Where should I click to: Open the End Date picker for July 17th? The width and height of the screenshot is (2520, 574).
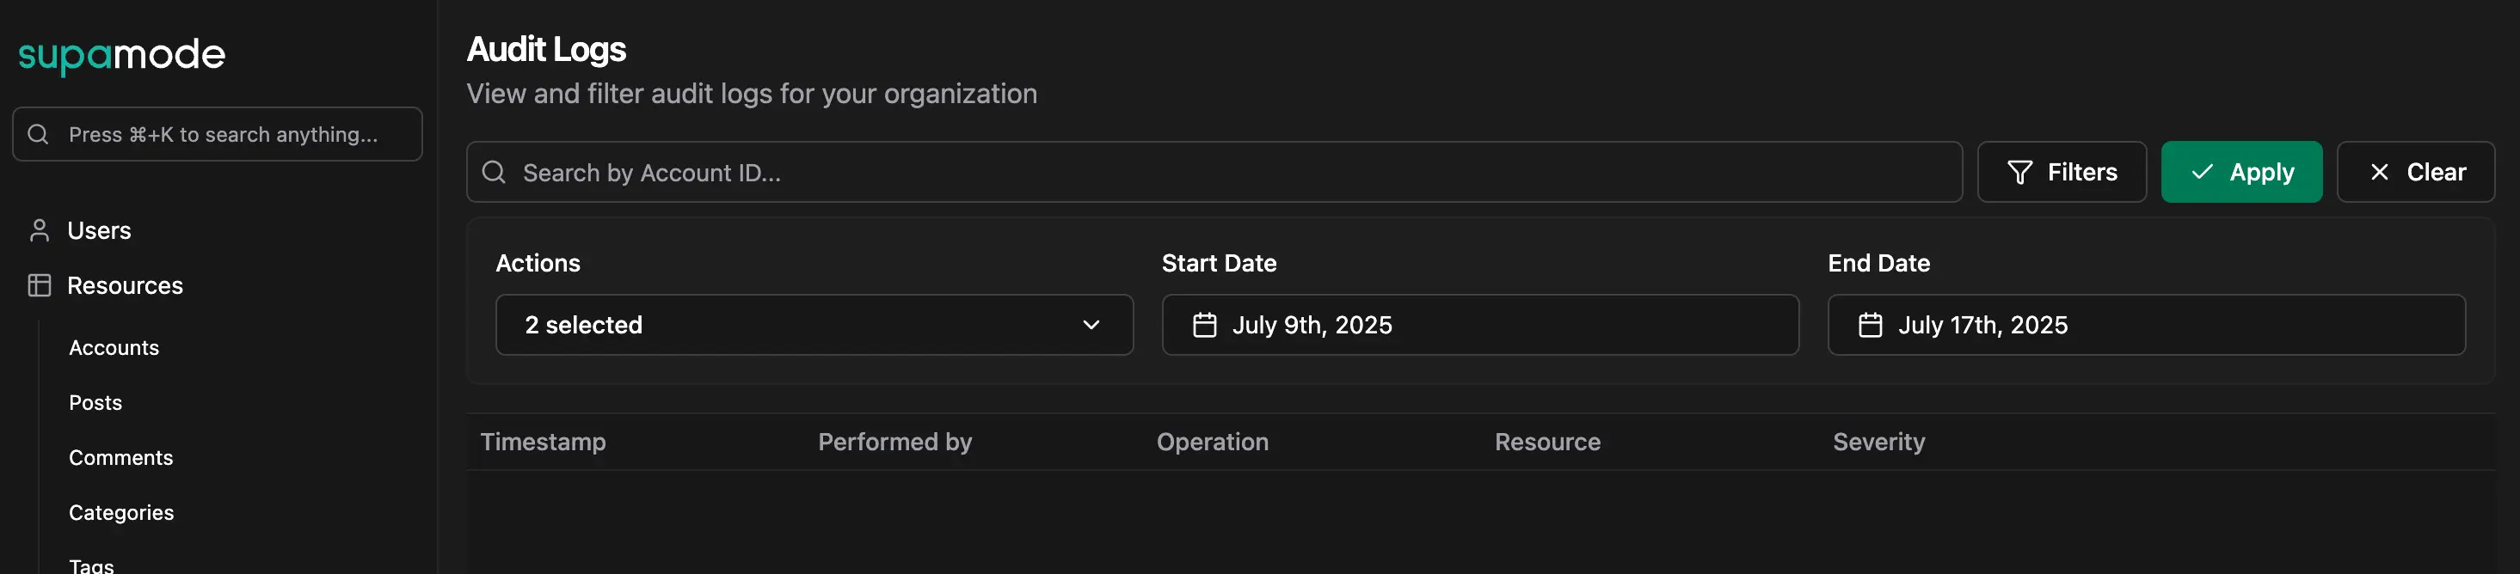(2147, 325)
